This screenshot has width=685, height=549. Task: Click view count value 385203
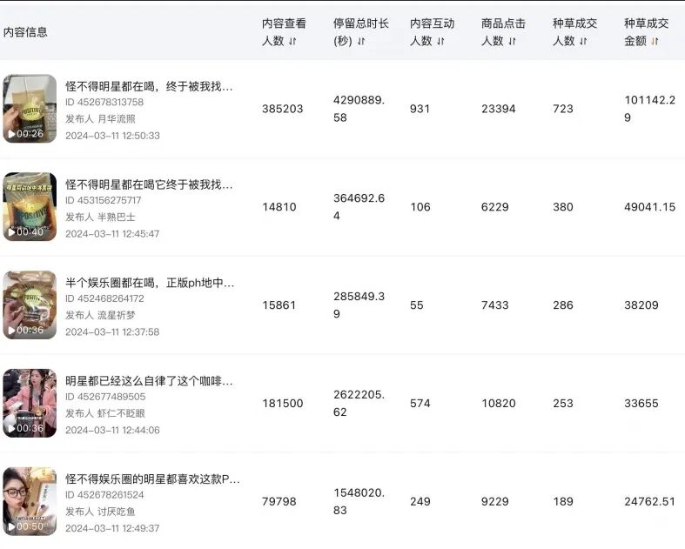[x=283, y=109]
